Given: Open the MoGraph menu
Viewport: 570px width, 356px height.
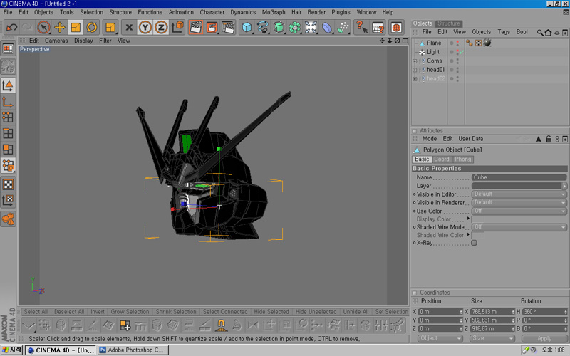Looking at the screenshot, I should (274, 12).
